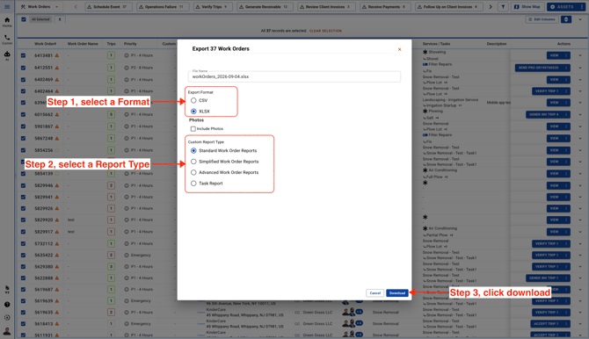Close the Export dialog with red X

tap(400, 49)
